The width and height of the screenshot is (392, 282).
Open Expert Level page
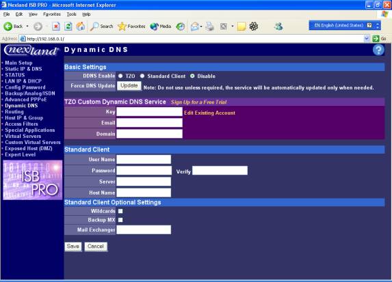(x=21, y=154)
